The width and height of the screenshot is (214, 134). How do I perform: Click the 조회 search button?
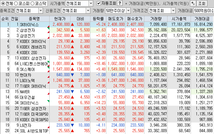(202, 3)
